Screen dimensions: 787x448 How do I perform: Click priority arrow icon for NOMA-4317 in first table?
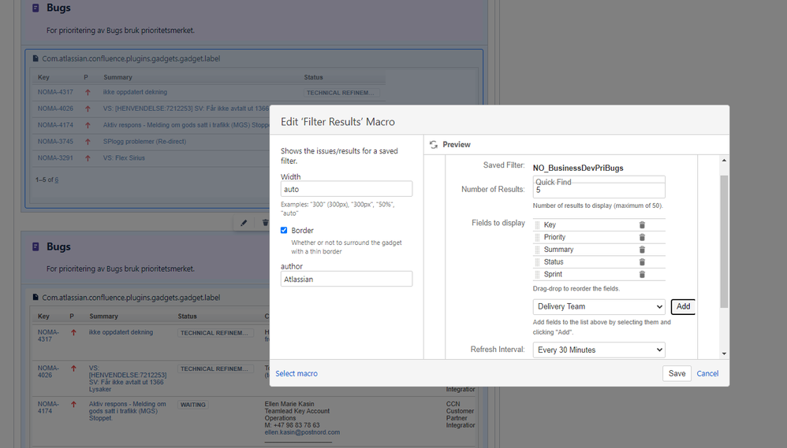pos(88,92)
